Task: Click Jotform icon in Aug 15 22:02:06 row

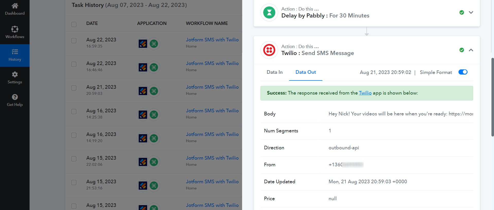Action: (143, 162)
